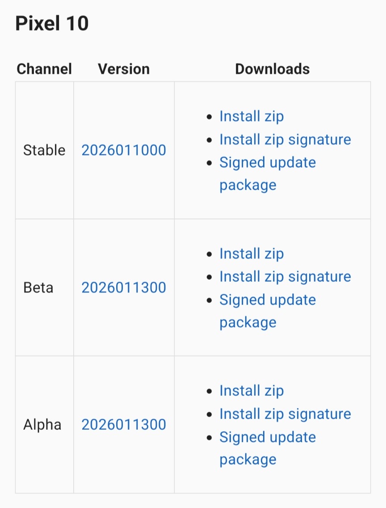Screen dimensions: 386x508
Task: Click the Downloads column header
Action: [x=272, y=69]
